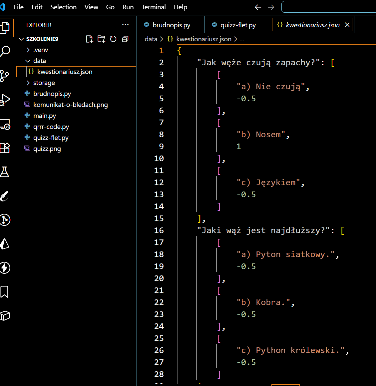
Task: Click the data breadcrumb segment
Action: click(x=151, y=39)
